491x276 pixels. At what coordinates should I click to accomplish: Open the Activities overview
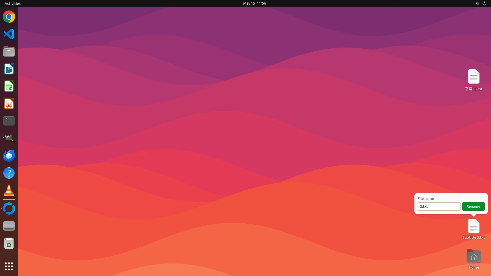click(x=13, y=3)
